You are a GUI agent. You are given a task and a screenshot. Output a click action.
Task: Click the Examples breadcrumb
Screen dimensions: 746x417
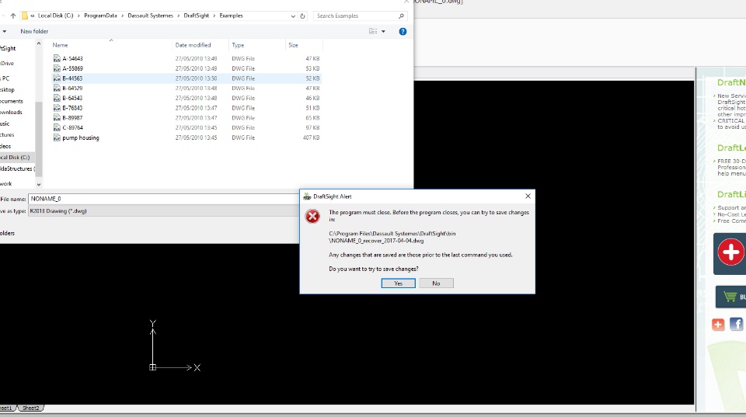(x=231, y=16)
